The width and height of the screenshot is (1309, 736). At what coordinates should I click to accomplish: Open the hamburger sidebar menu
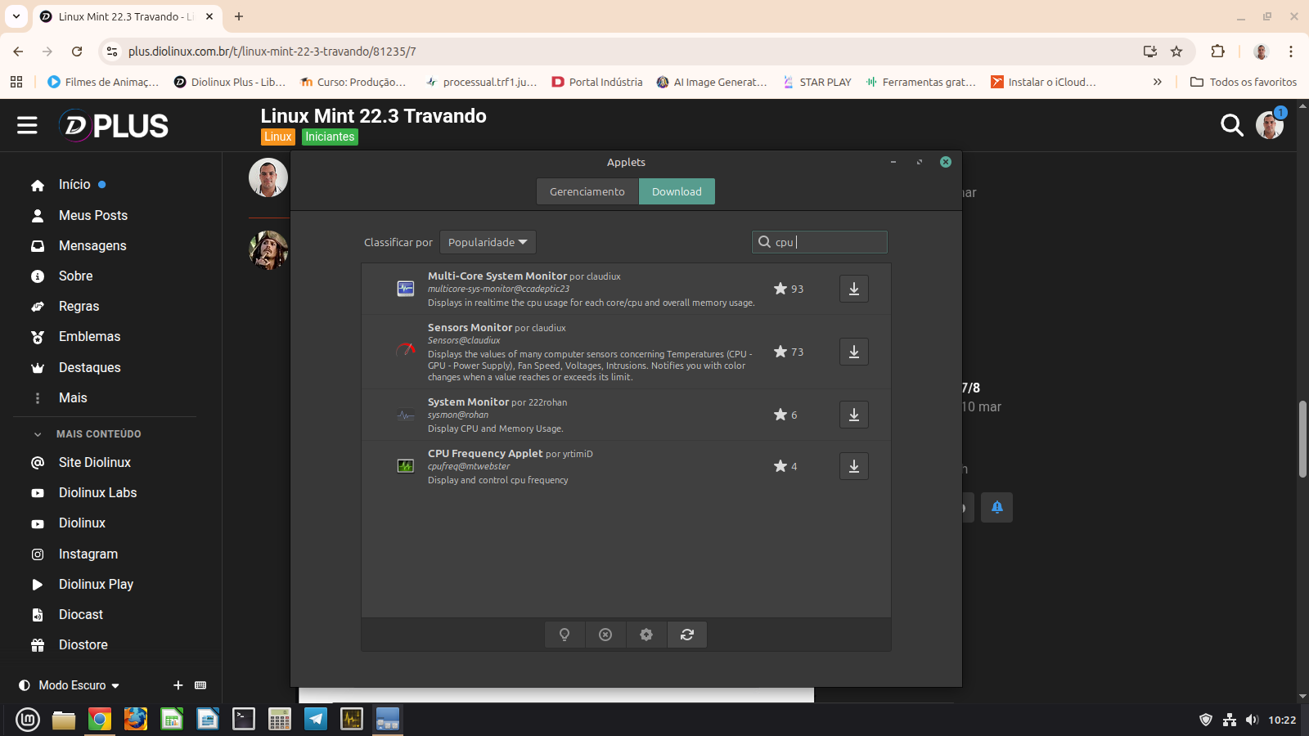[x=27, y=125]
